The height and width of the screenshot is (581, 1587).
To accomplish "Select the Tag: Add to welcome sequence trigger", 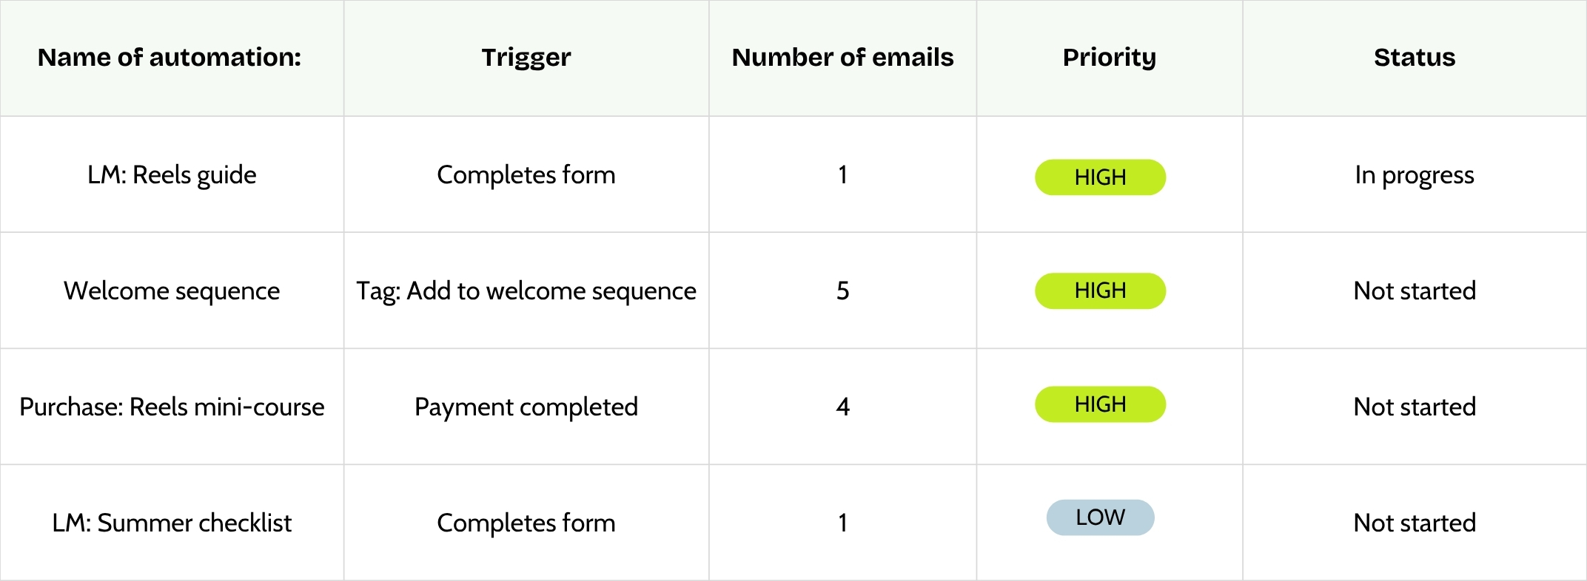I will (526, 291).
